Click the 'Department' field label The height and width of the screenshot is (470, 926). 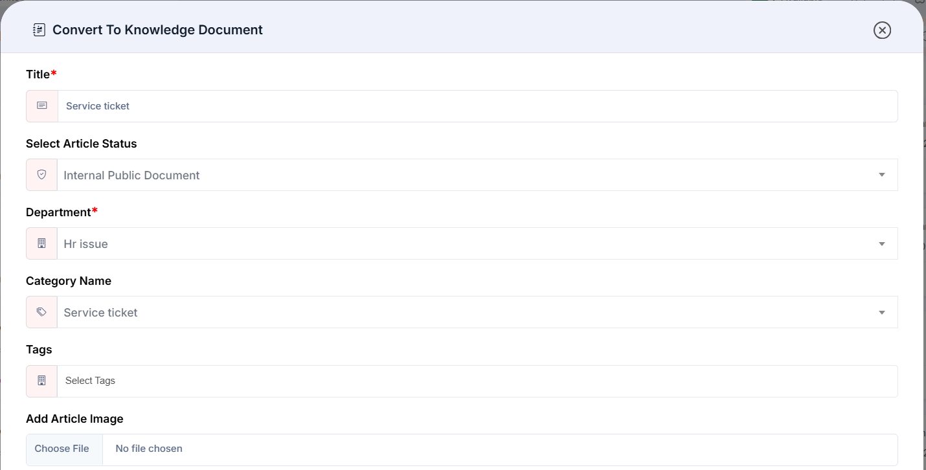tap(58, 212)
